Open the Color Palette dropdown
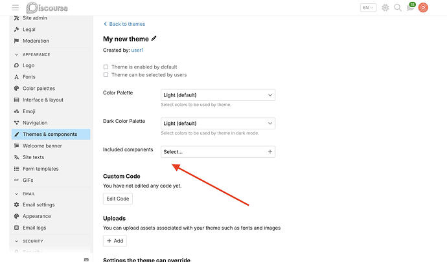The width and height of the screenshot is (447, 262). [x=218, y=95]
